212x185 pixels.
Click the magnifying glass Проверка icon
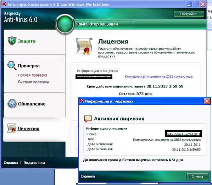coord(12,66)
